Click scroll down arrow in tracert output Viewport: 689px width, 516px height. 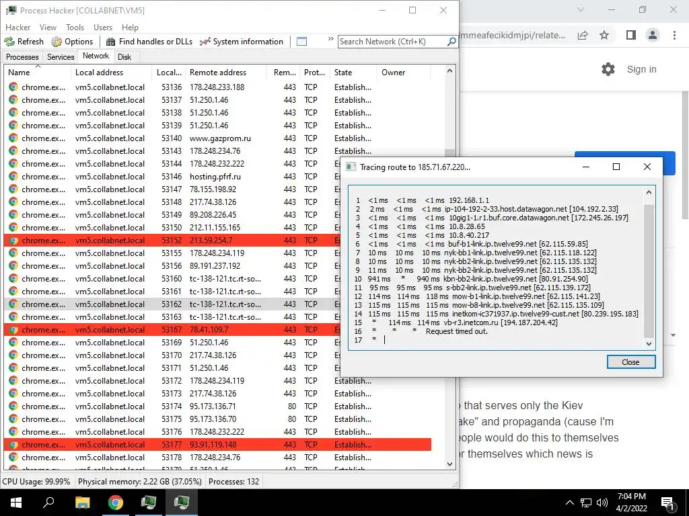click(x=649, y=343)
